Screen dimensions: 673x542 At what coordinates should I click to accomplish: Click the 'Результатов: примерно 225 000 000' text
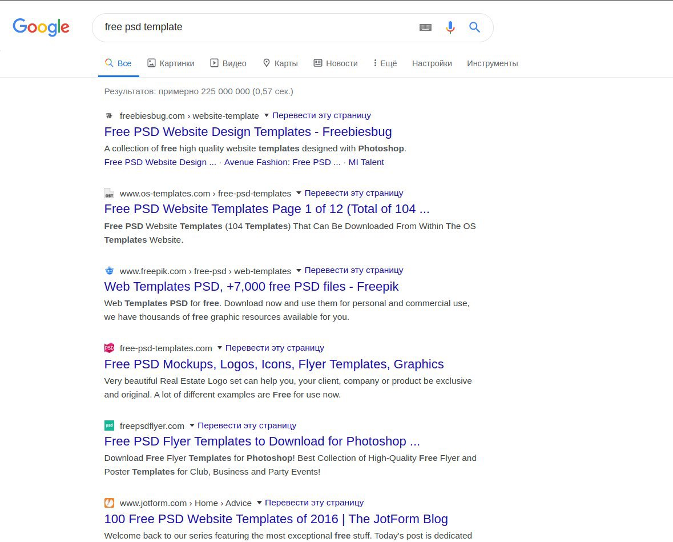[x=199, y=91]
